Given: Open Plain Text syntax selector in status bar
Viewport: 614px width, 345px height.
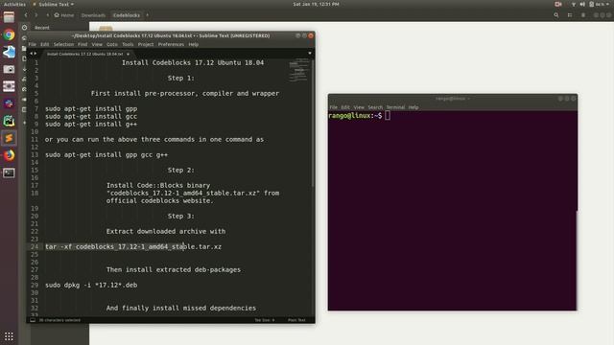Looking at the screenshot, I should pyautogui.click(x=296, y=320).
